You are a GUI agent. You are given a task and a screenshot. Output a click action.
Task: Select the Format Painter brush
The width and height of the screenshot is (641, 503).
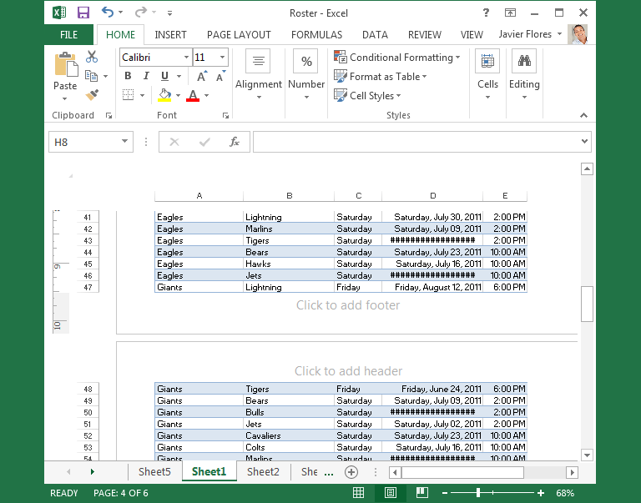[x=92, y=95]
